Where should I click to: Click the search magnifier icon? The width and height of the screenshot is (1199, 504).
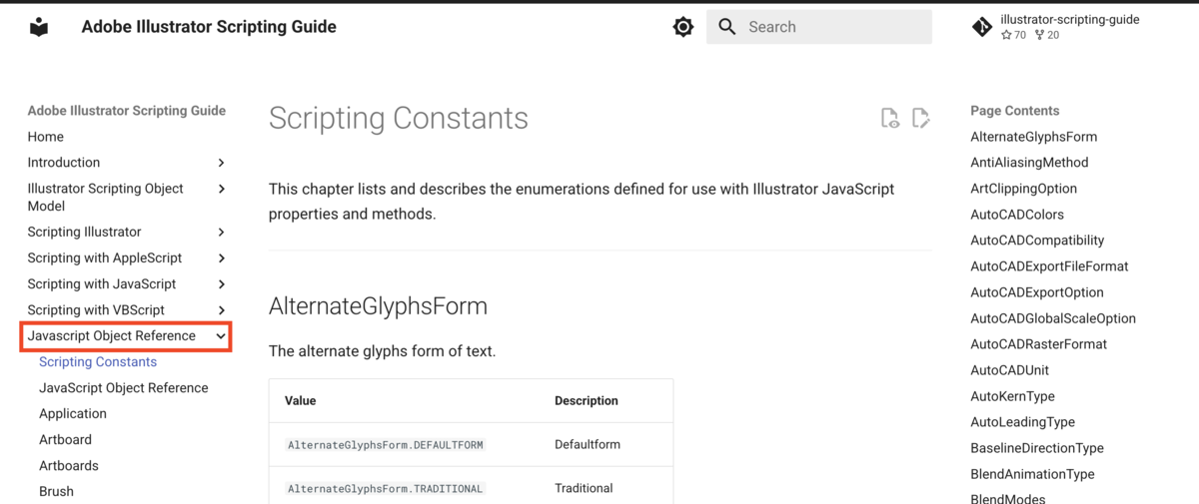tap(727, 27)
